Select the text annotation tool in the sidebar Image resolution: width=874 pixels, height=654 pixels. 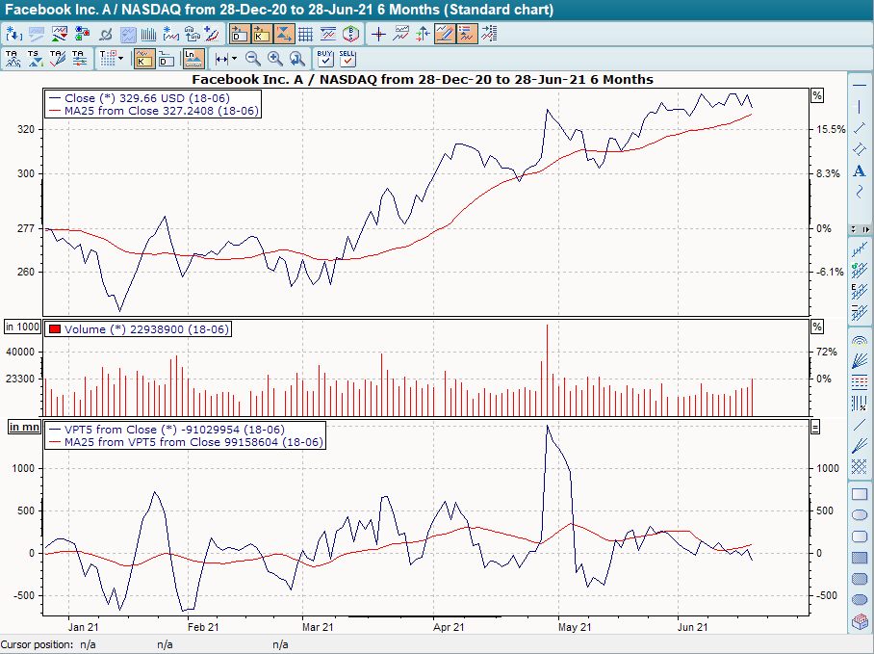[x=859, y=170]
